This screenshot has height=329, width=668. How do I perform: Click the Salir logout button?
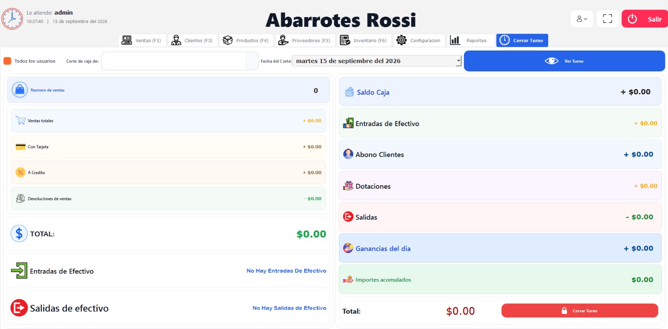tap(645, 19)
